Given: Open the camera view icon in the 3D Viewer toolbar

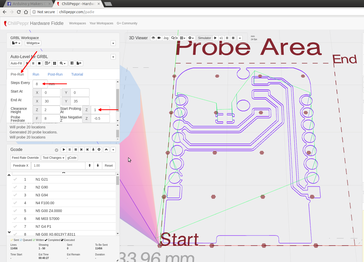Looking at the screenshot, I should coord(159,38).
